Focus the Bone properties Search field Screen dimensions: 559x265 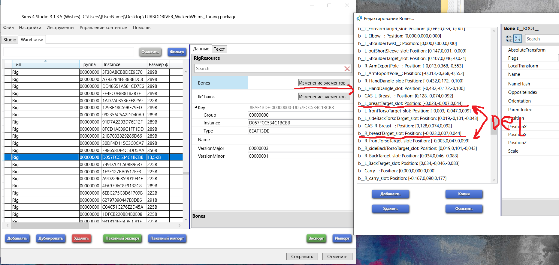[542, 39]
